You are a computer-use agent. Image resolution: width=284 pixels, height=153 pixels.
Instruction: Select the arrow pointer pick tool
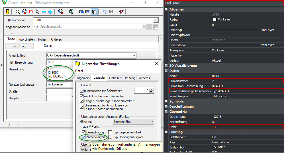pyautogui.click(x=38, y=12)
